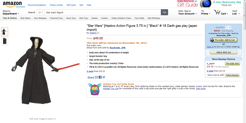
Task: Follow the Kyotrade_JPN seller link
Action: (x=118, y=48)
